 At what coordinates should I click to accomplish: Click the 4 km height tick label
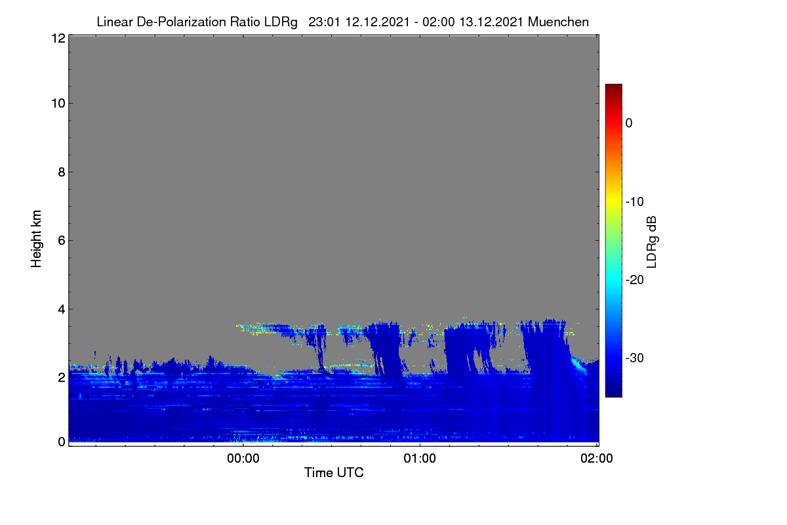[x=61, y=309]
